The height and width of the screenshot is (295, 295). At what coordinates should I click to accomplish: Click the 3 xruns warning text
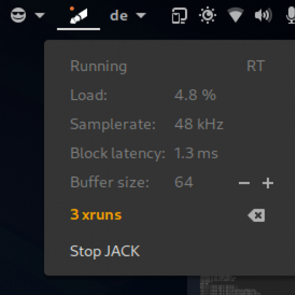[96, 215]
